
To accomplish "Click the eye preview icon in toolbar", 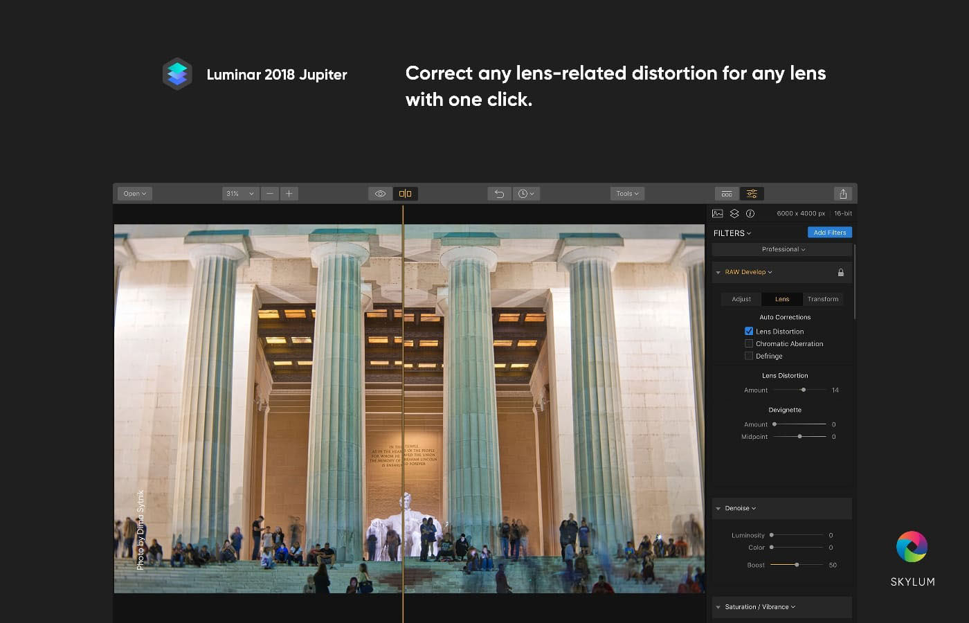I will tap(380, 194).
